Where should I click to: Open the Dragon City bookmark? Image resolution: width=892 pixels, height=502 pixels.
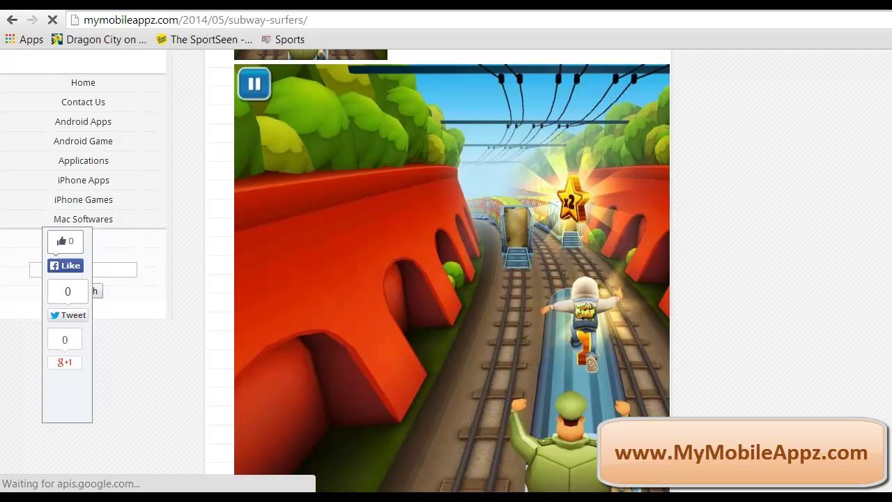[99, 40]
